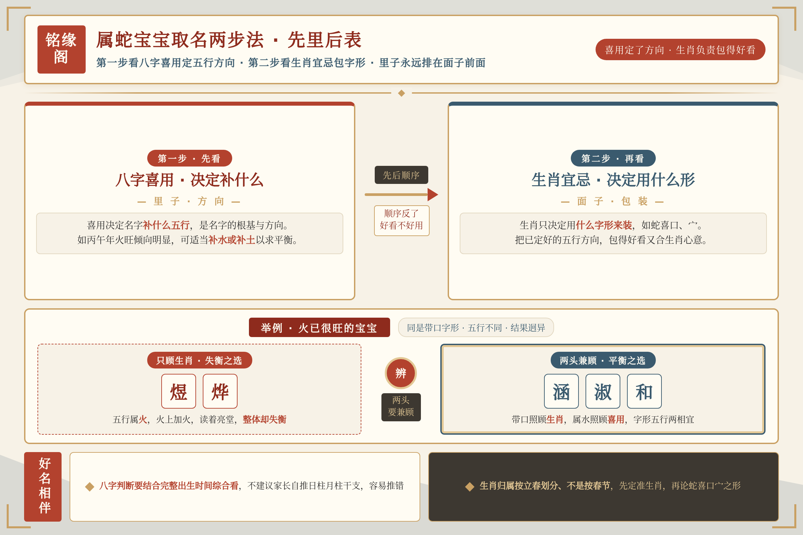The width and height of the screenshot is (803, 535).
Task: Click the pill 喜用定了方向 · 生肖负责包得好看
Action: pos(680,49)
